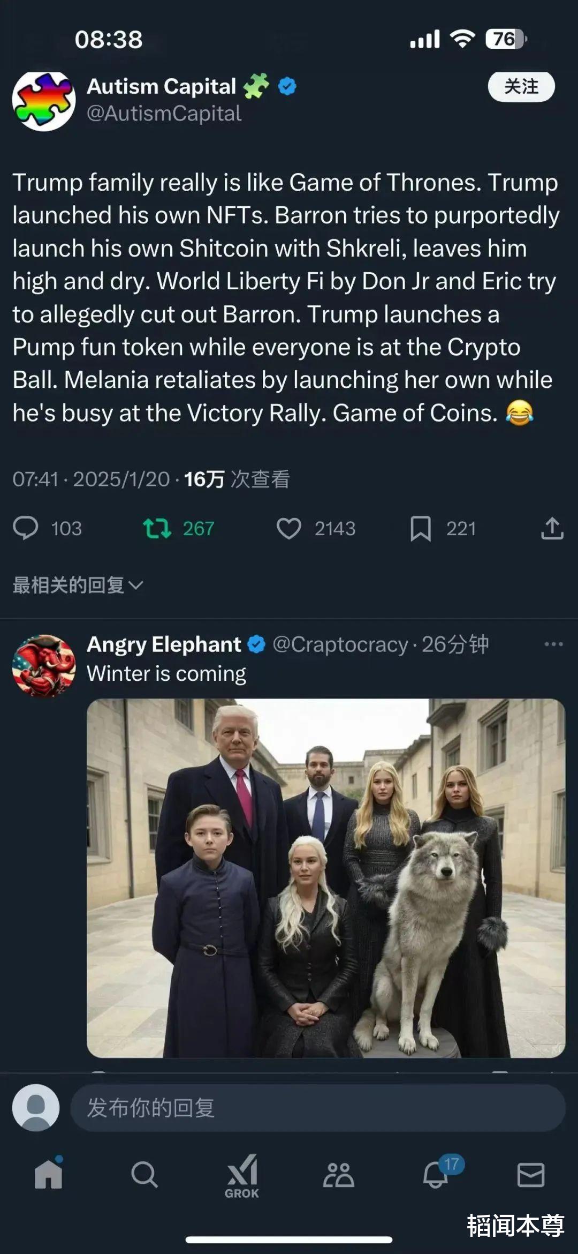Expand the 最相关的回复 sort dropdown
Viewport: 578px width, 1254px height.
pos(78,585)
